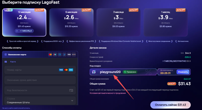Click the 00:29:31 countdown timer
The image size is (202, 110).
click(x=165, y=73)
